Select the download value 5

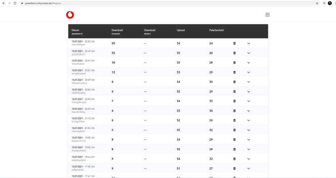[112, 130]
